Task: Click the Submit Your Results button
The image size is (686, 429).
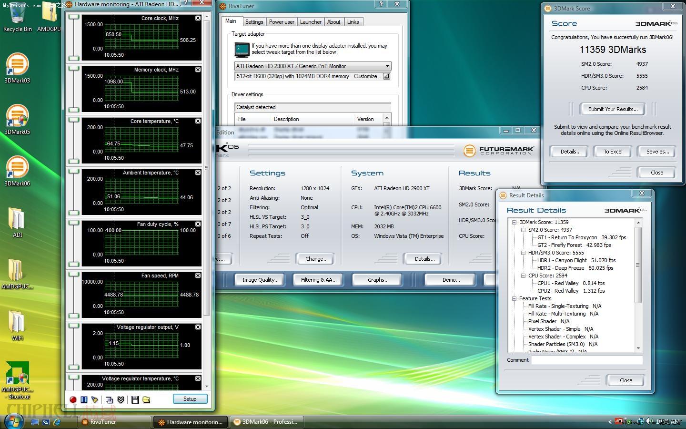Action: click(612, 109)
